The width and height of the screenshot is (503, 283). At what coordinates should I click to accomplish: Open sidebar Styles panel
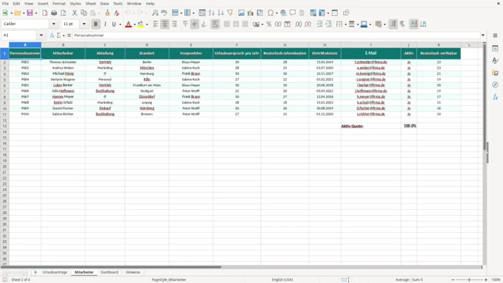[x=495, y=60]
